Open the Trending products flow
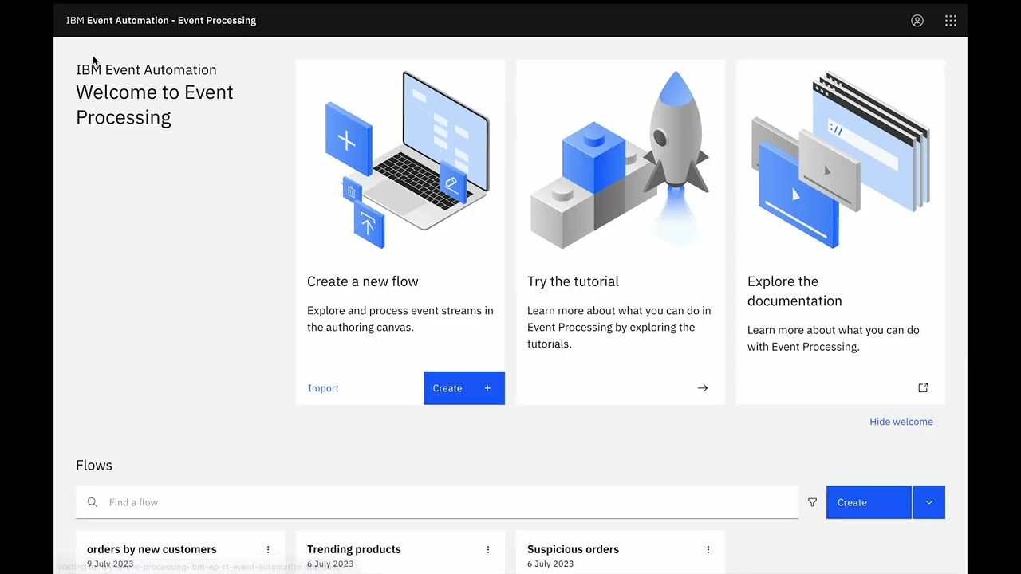This screenshot has height=574, width=1021. point(354,549)
